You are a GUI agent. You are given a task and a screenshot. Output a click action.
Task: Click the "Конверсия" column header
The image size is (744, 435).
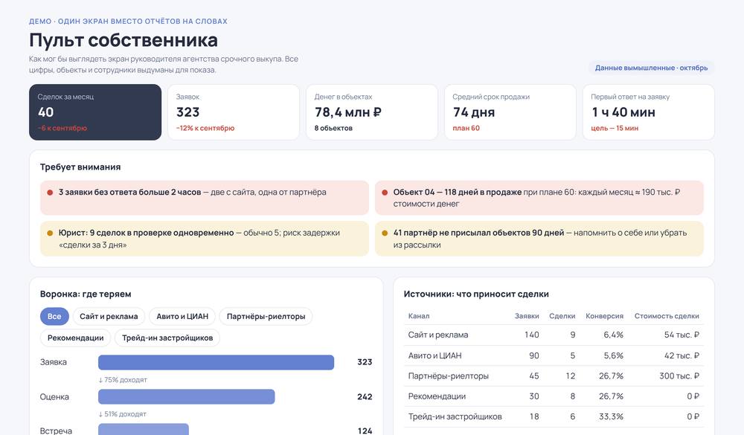point(604,316)
